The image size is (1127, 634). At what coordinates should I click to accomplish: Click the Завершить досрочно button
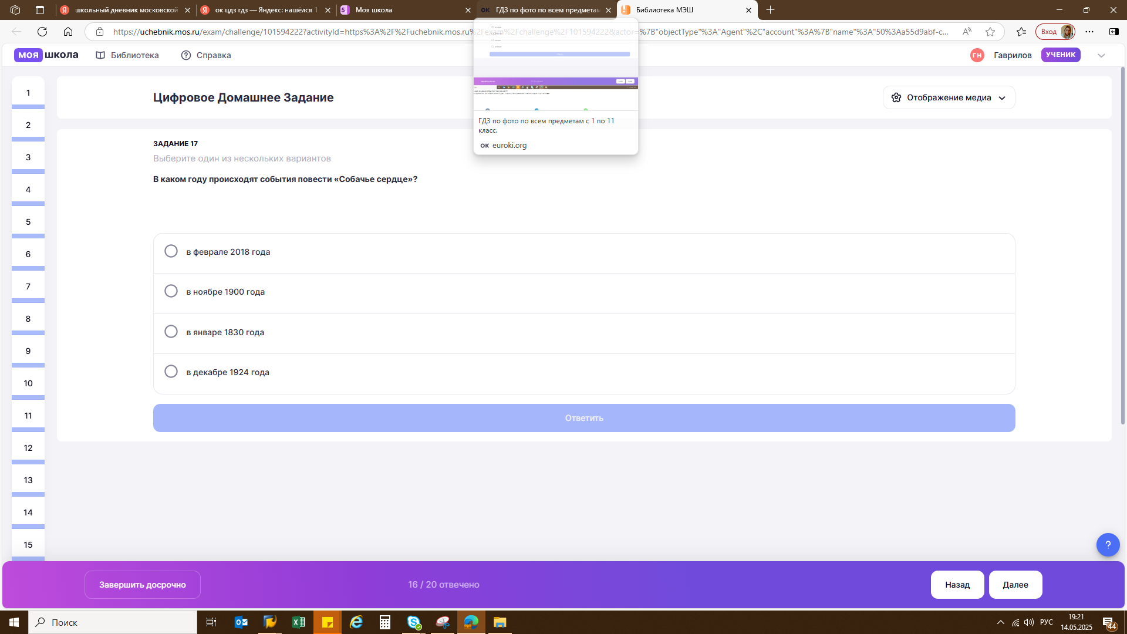tap(143, 585)
